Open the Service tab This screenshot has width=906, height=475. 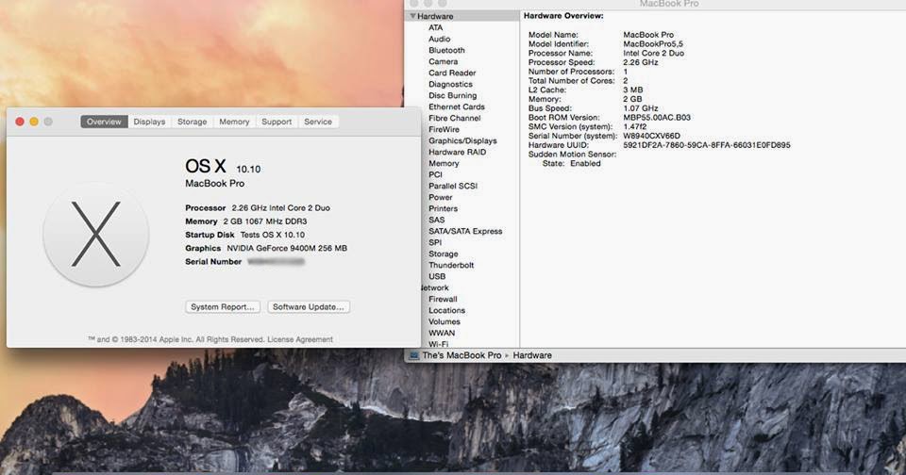tap(318, 122)
